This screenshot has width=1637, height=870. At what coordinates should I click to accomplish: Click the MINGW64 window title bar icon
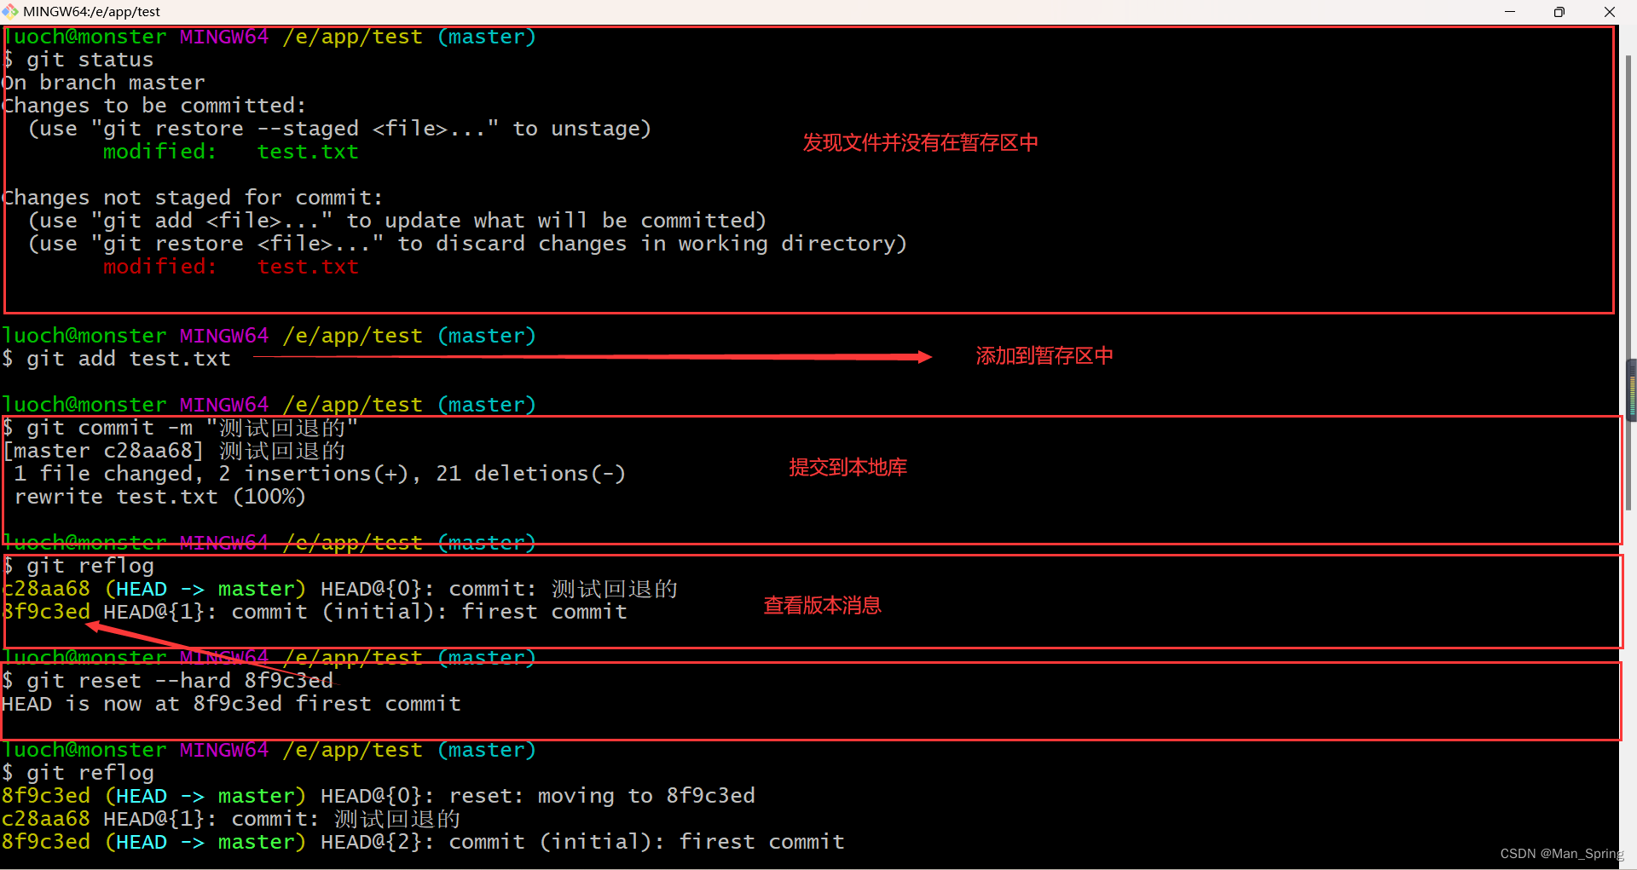click(10, 11)
